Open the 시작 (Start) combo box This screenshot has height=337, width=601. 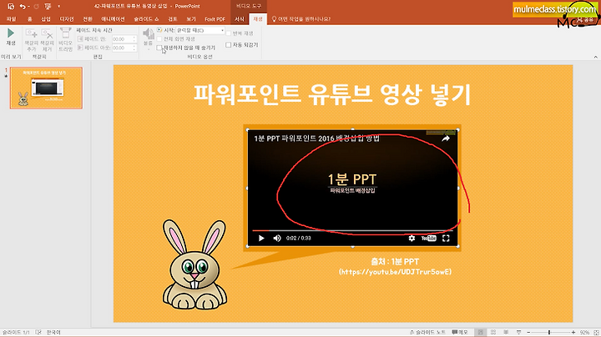point(200,30)
